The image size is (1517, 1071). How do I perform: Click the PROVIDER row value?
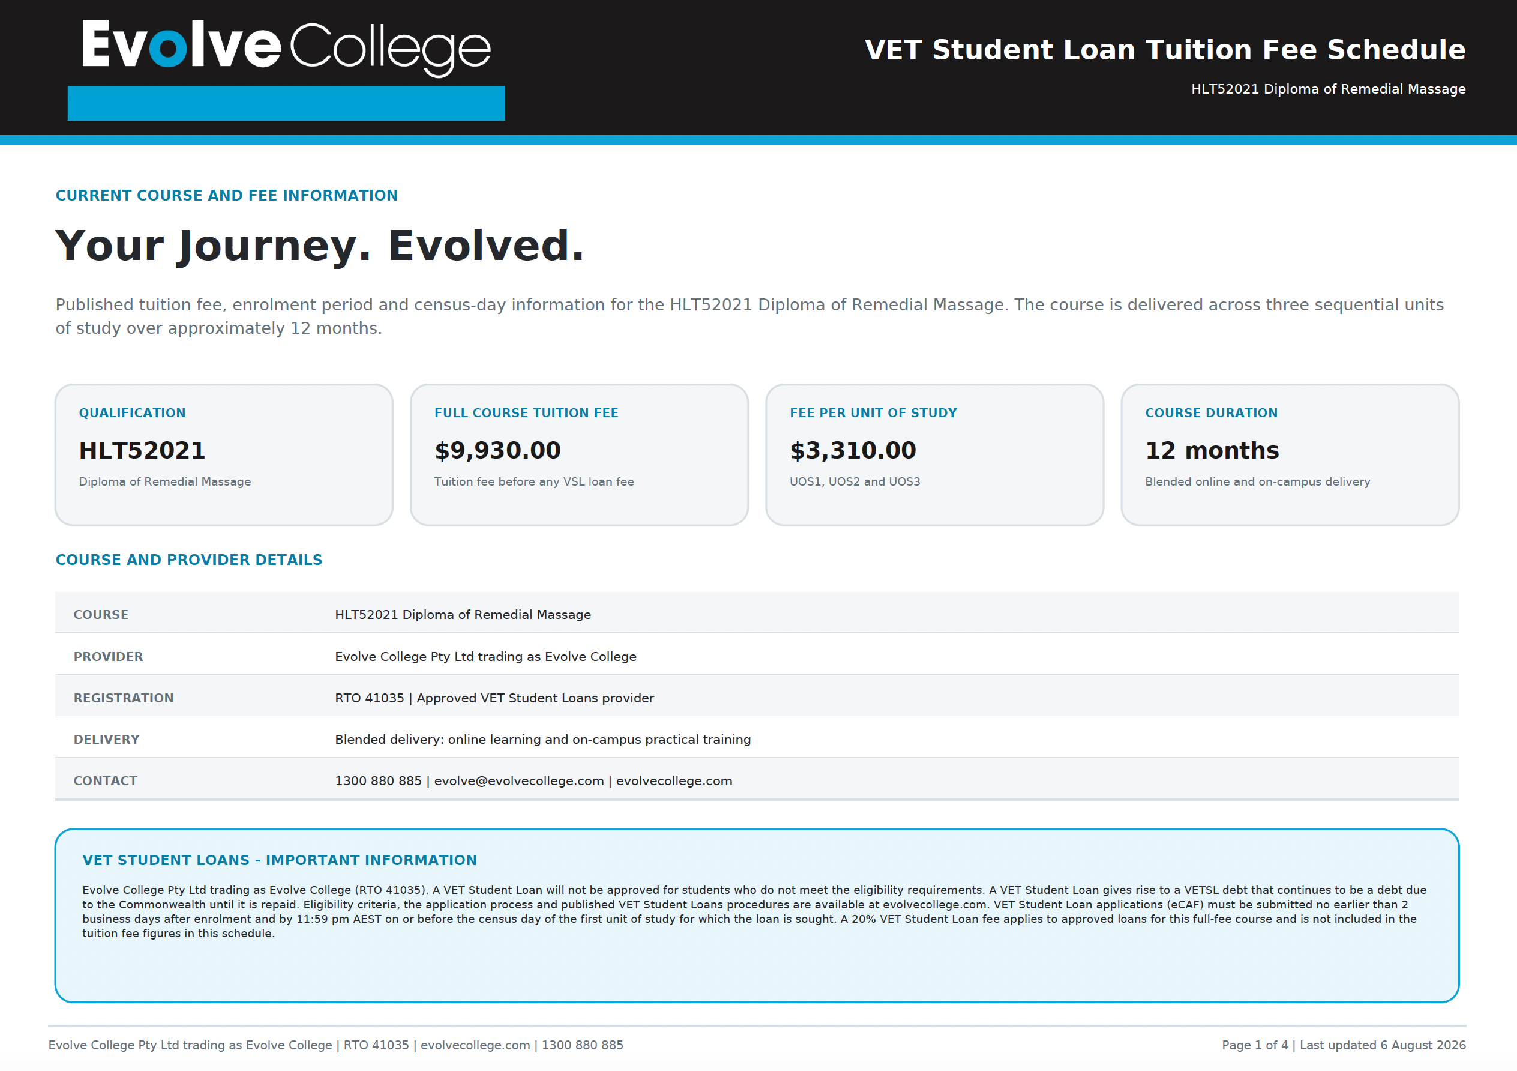coord(485,657)
